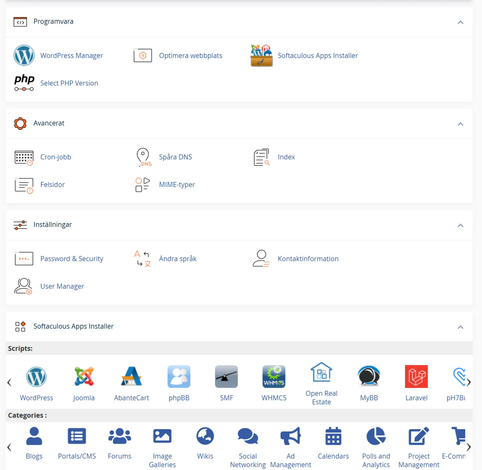482x470 pixels.
Task: Open the Social Networking category icon
Action: tap(248, 436)
